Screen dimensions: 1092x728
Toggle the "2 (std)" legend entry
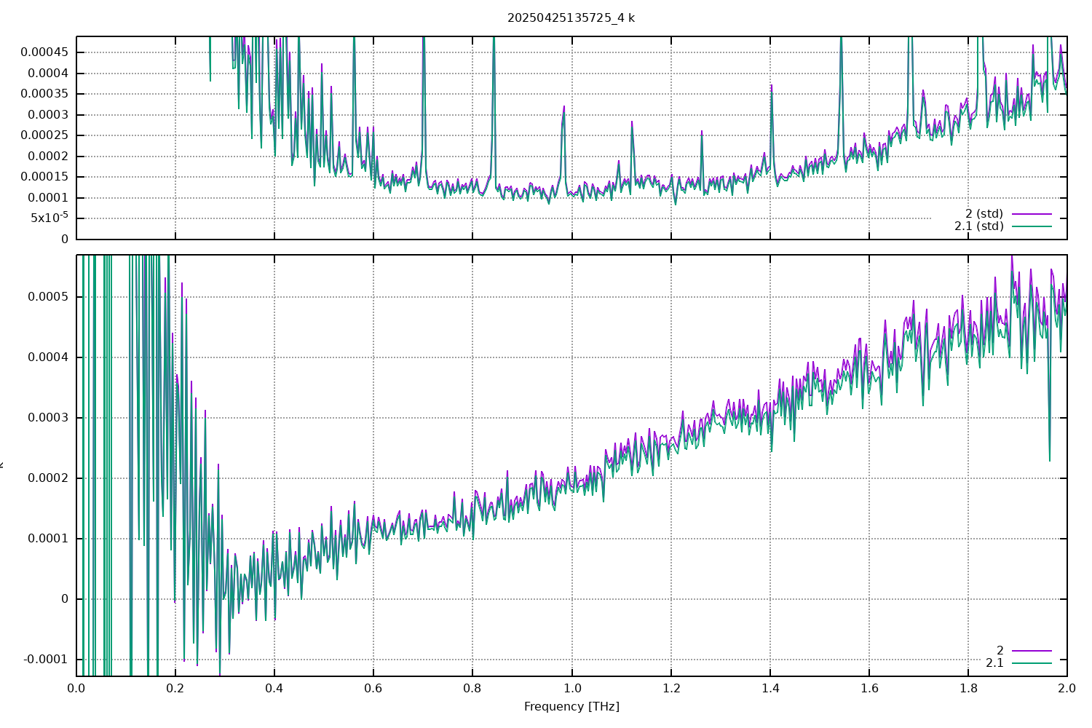984,214
